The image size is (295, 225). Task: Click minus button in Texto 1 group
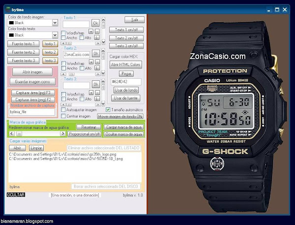pyautogui.click(x=97, y=32)
